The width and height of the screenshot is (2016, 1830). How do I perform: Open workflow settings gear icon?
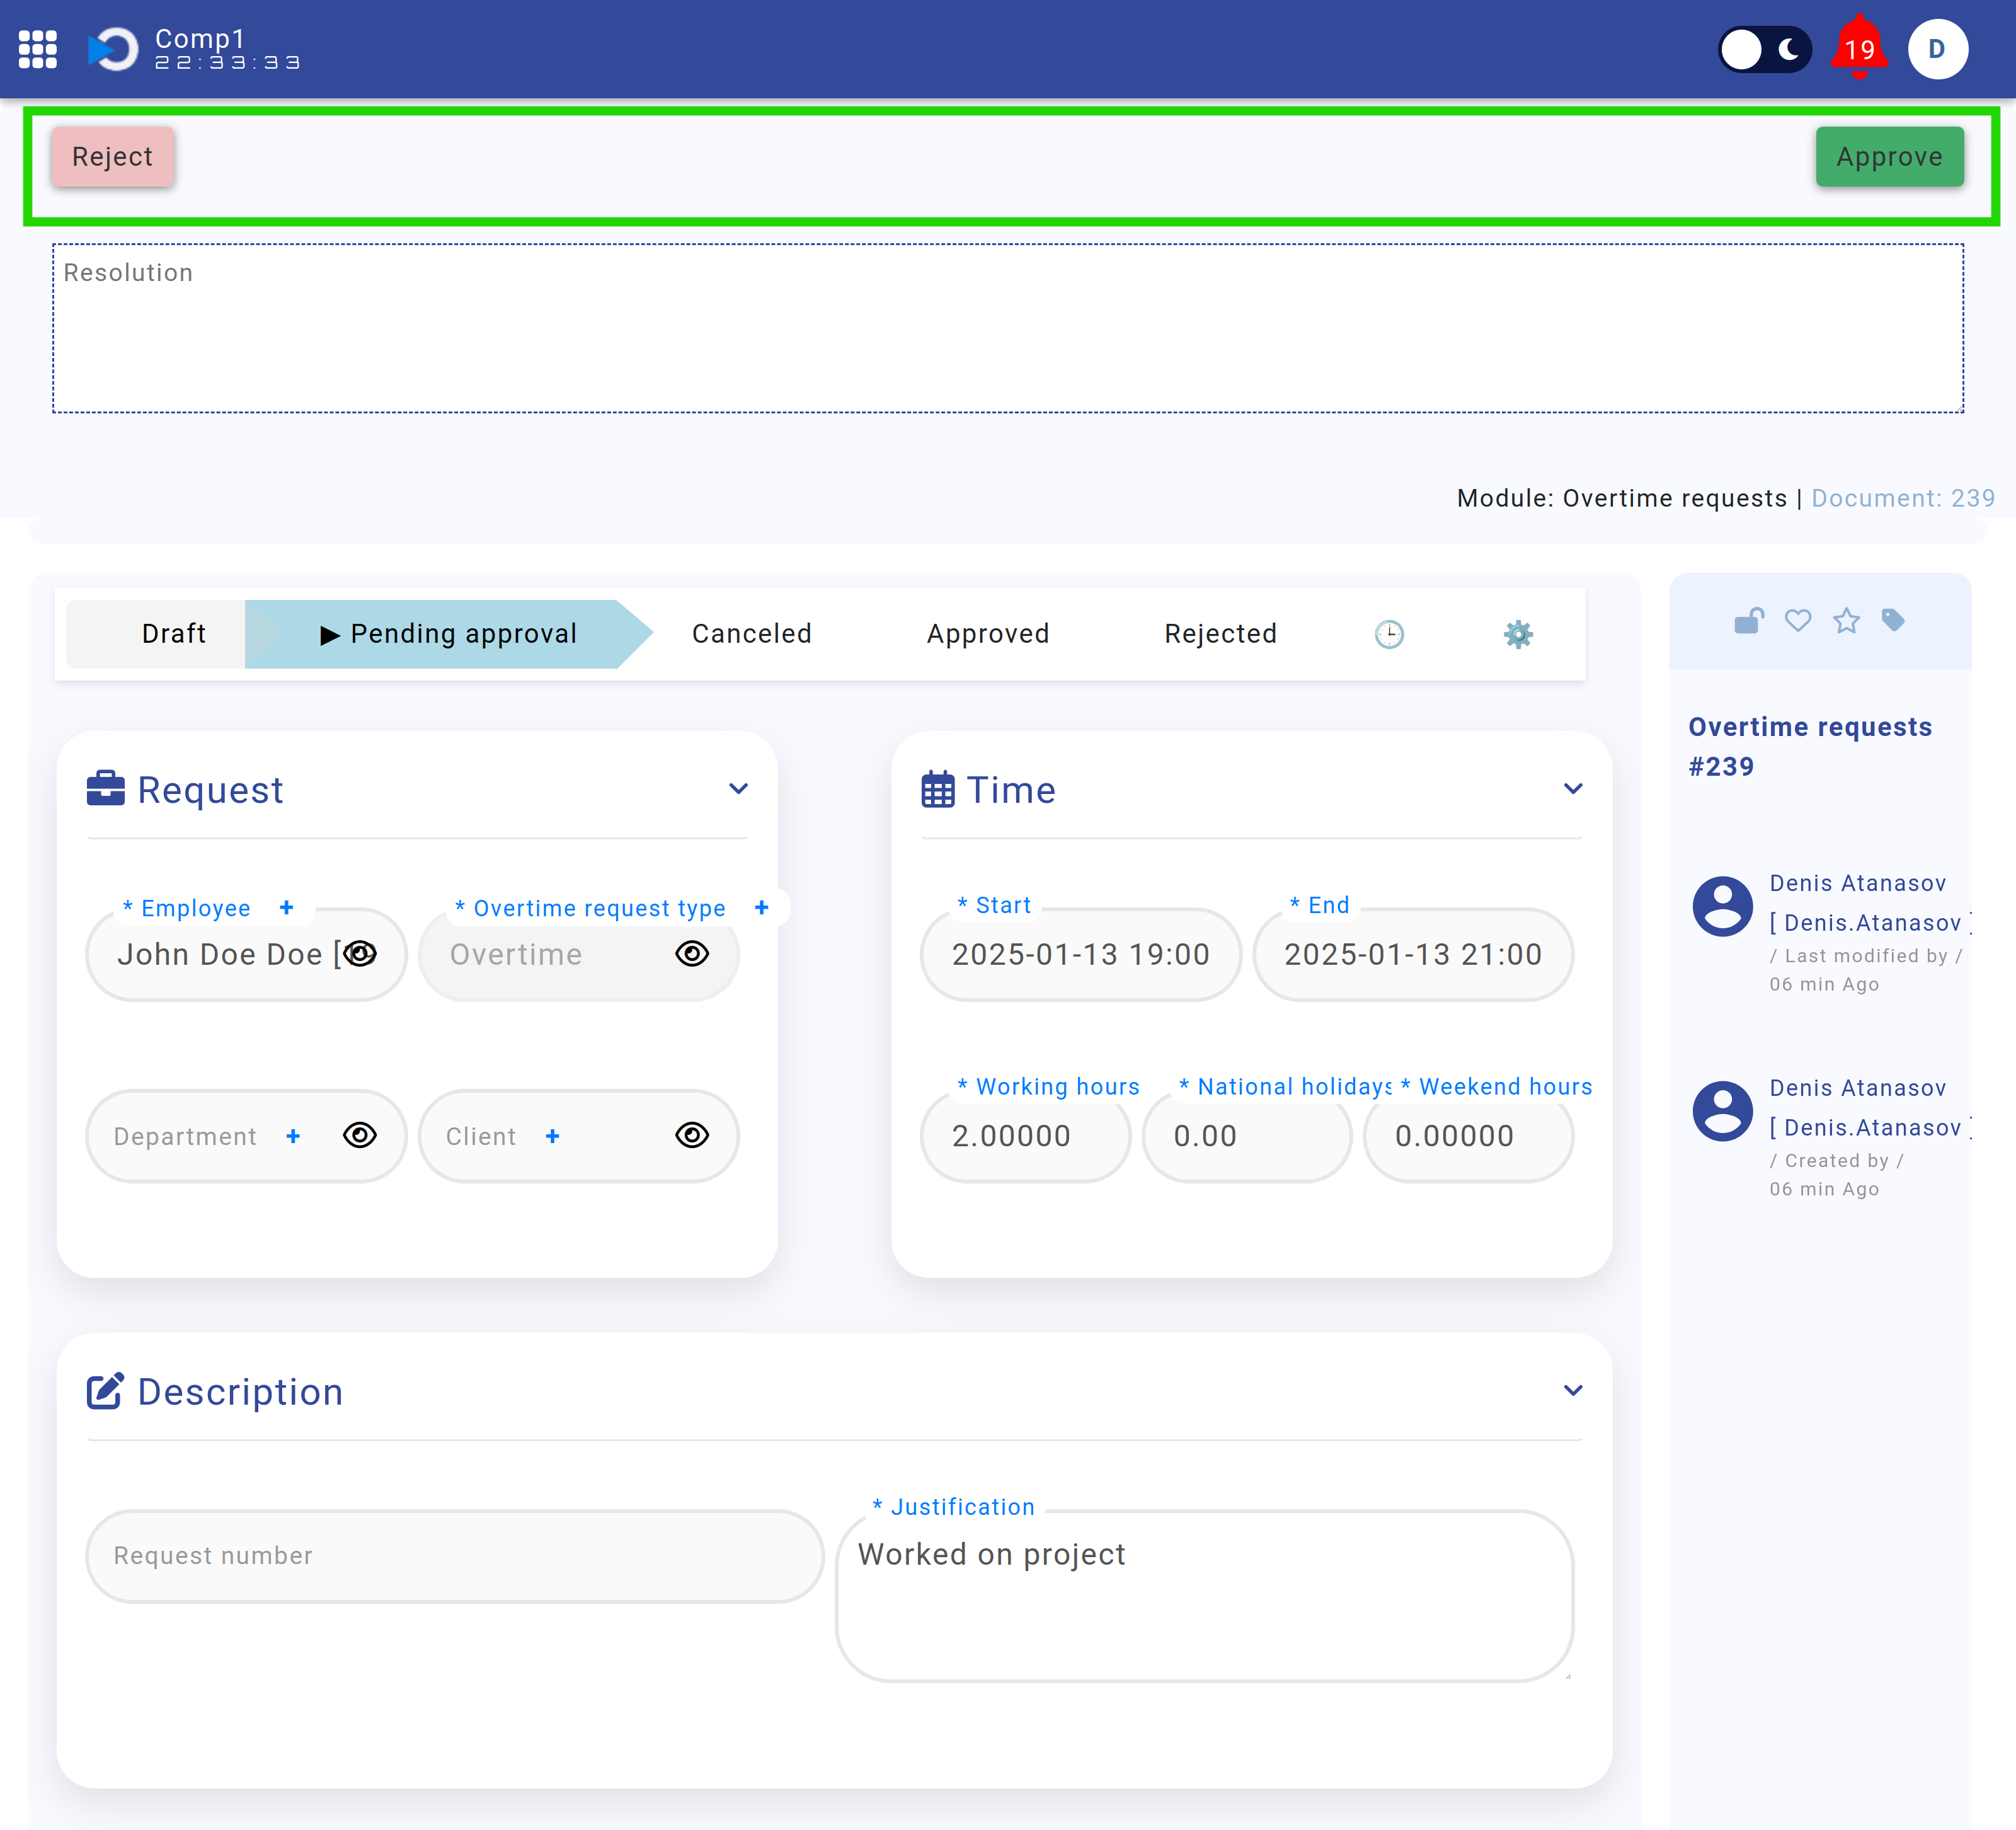[x=1518, y=634]
